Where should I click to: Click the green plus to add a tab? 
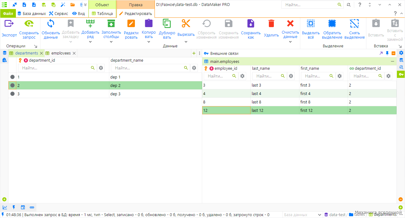click(194, 53)
